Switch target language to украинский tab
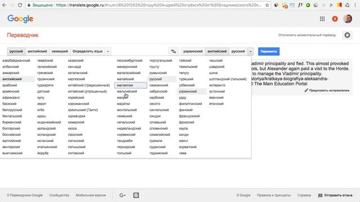The height and width of the screenshot is (202, 360). tap(193, 52)
